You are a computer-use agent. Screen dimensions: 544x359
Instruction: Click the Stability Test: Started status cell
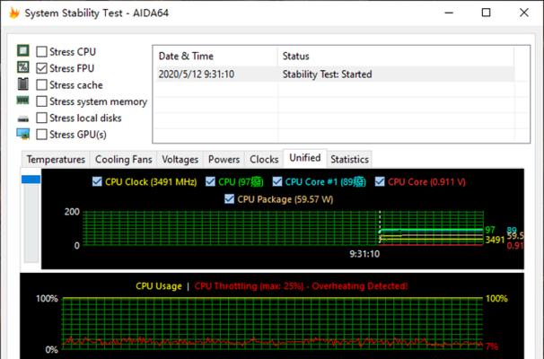[327, 74]
